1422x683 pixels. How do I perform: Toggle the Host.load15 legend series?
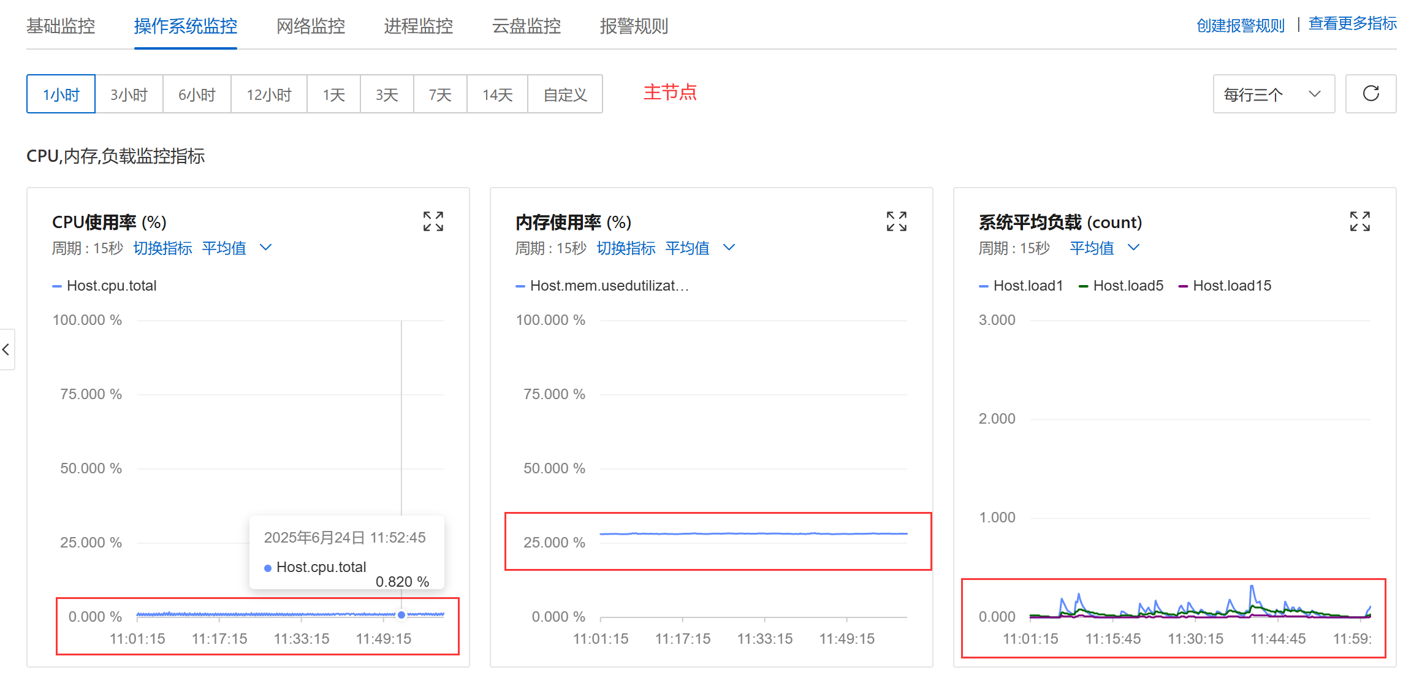point(1225,286)
